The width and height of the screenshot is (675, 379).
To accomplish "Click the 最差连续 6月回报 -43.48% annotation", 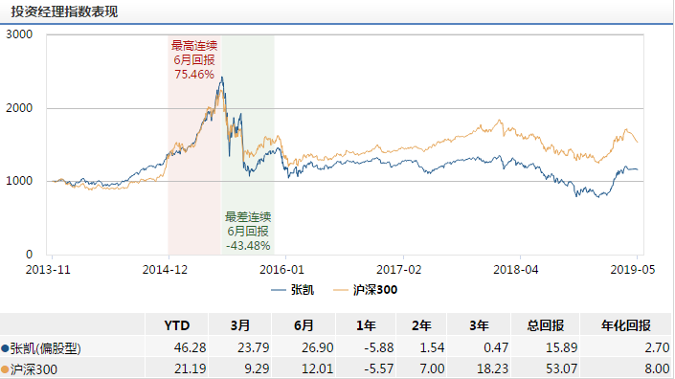I will click(x=248, y=231).
